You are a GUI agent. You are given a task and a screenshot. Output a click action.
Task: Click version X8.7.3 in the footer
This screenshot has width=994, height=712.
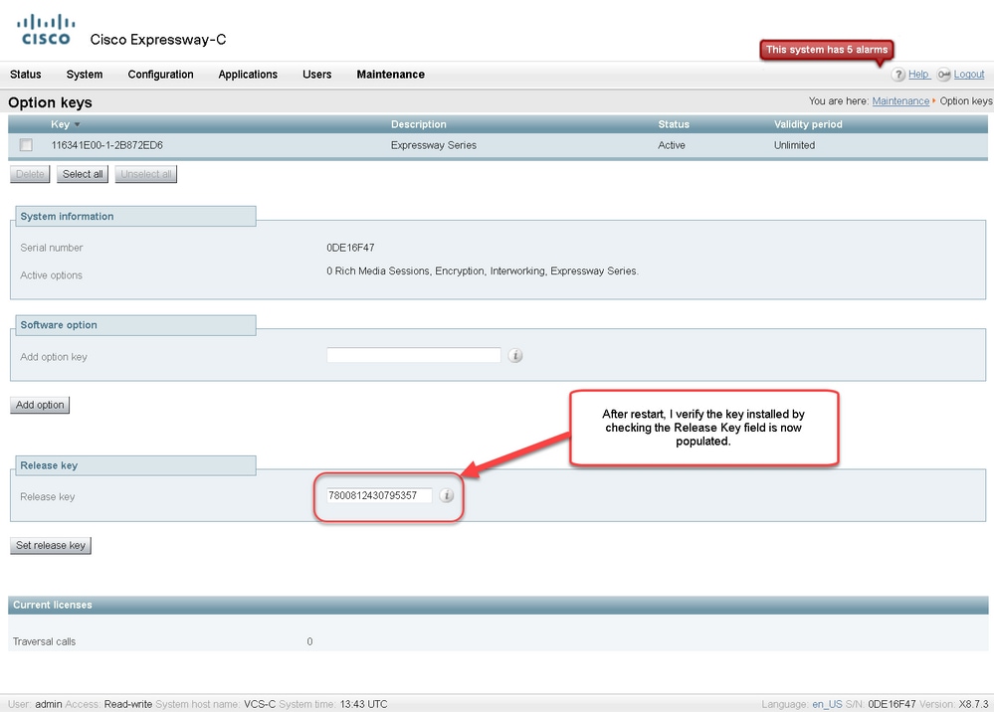[x=973, y=704]
